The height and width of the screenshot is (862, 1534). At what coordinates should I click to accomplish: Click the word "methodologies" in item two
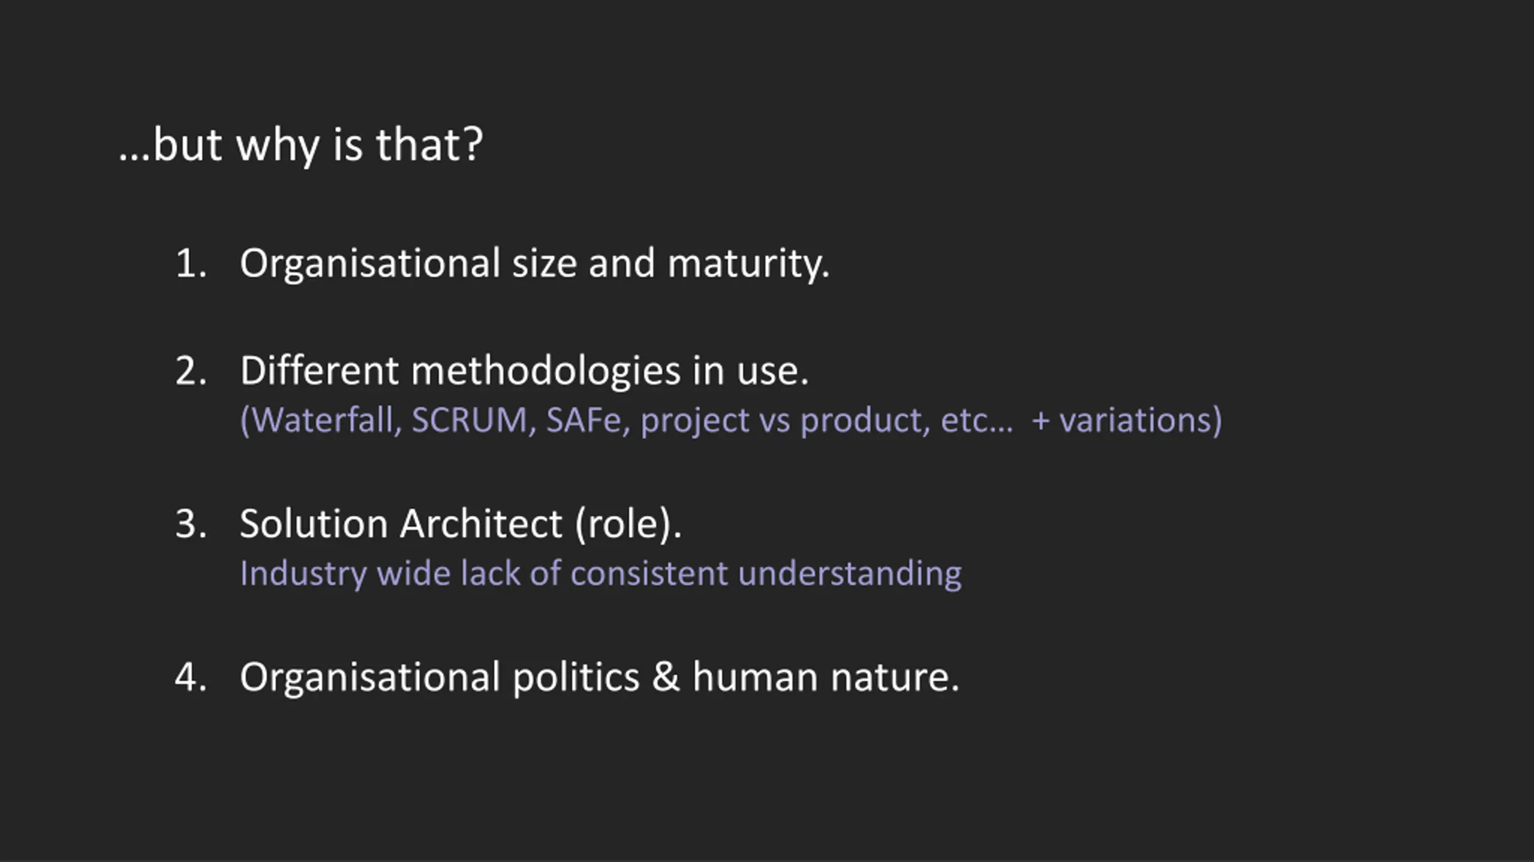[x=546, y=372]
